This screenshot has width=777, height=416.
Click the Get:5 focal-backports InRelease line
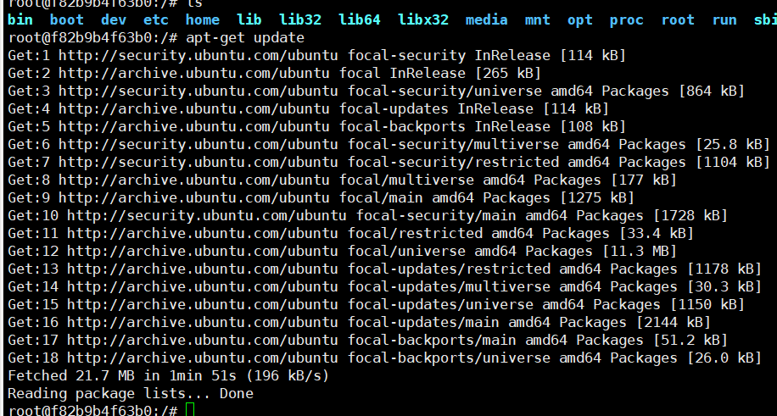point(316,127)
